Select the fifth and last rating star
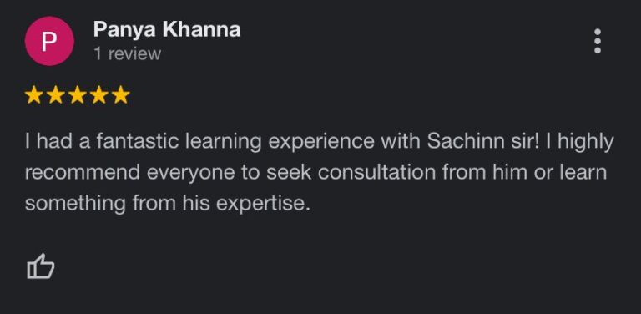The image size is (641, 314). [x=120, y=96]
